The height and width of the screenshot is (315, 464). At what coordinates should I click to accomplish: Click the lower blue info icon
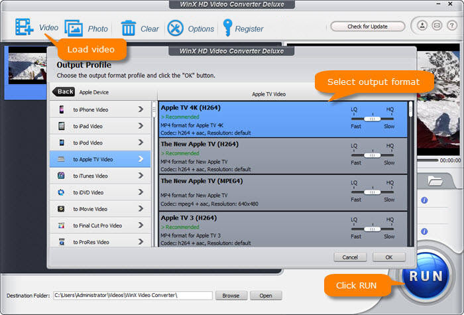(x=424, y=231)
